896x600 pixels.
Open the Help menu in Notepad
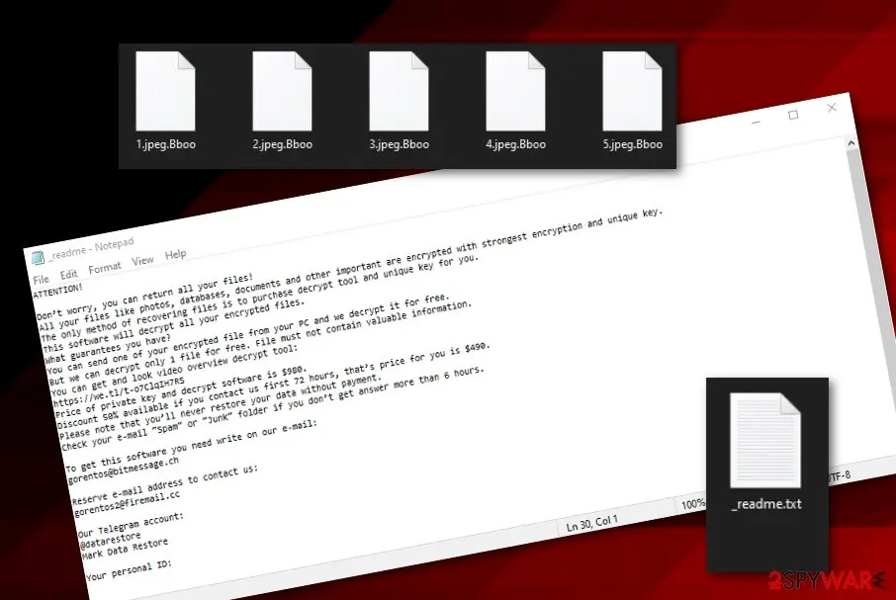pyautogui.click(x=175, y=254)
